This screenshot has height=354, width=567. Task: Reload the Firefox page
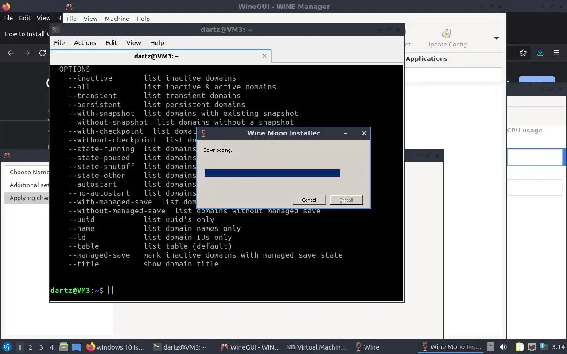(43, 53)
